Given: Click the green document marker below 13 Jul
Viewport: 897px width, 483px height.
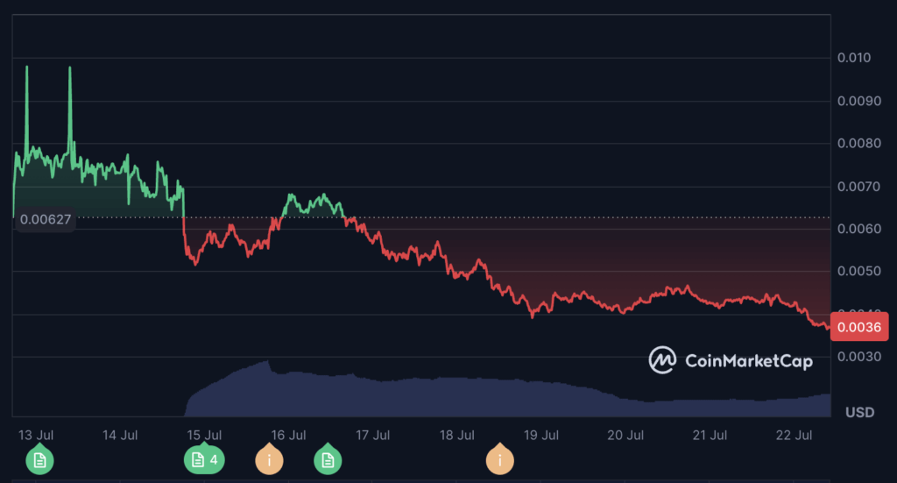Looking at the screenshot, I should (39, 459).
